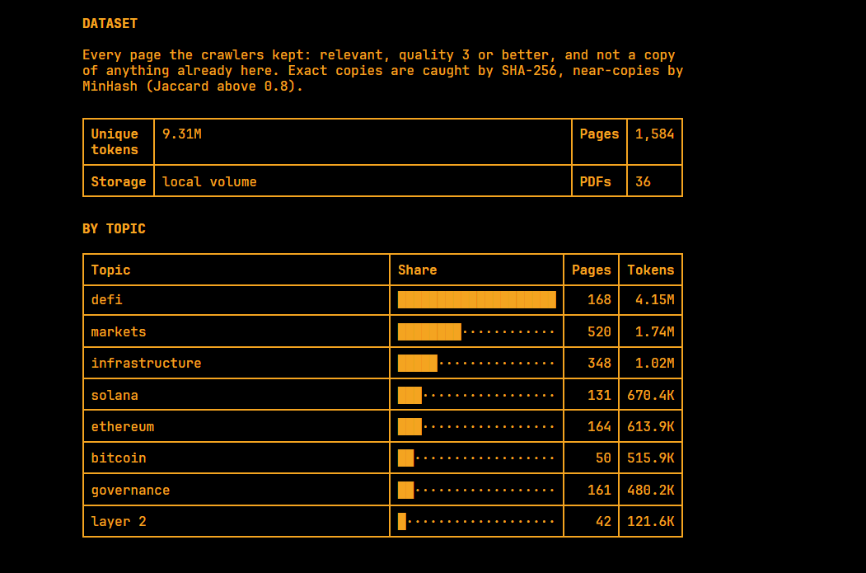The image size is (866, 573).
Task: Click the governance tokens value 480.2K
Action: (651, 490)
